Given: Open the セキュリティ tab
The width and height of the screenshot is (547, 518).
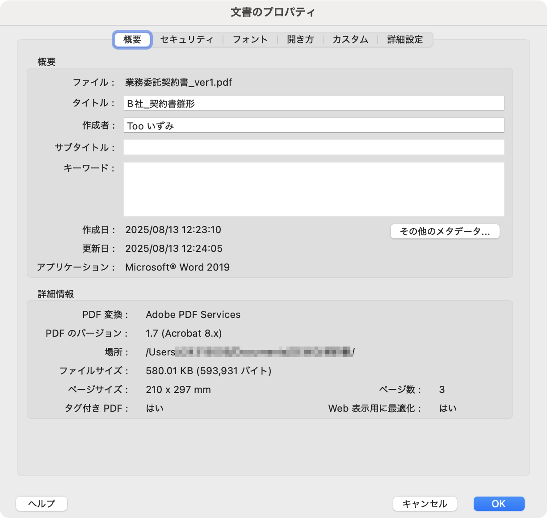Looking at the screenshot, I should click(187, 39).
